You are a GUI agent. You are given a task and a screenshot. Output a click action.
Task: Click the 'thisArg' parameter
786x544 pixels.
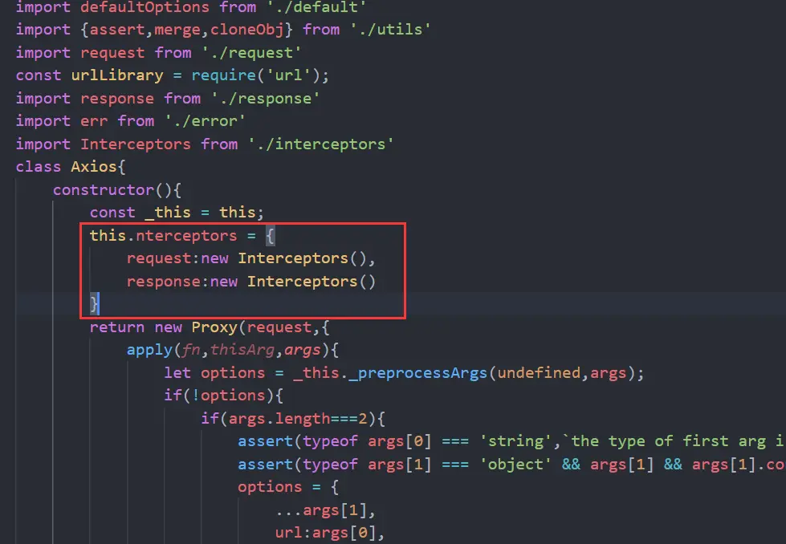pos(242,350)
